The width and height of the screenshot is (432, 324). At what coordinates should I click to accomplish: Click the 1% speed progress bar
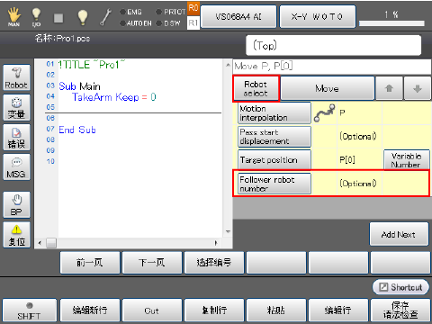[x=391, y=23]
